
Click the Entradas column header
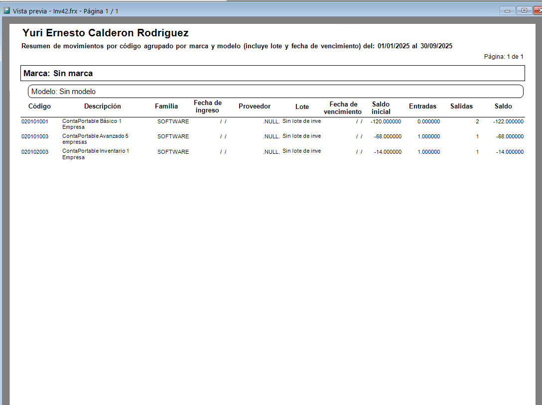tap(422, 106)
